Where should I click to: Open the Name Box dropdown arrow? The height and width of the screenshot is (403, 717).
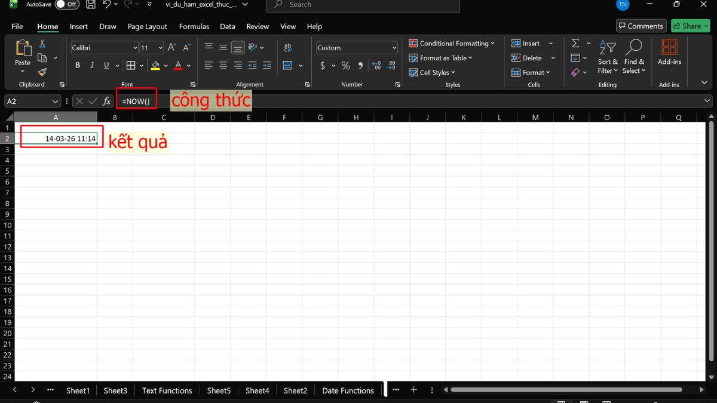coord(56,101)
